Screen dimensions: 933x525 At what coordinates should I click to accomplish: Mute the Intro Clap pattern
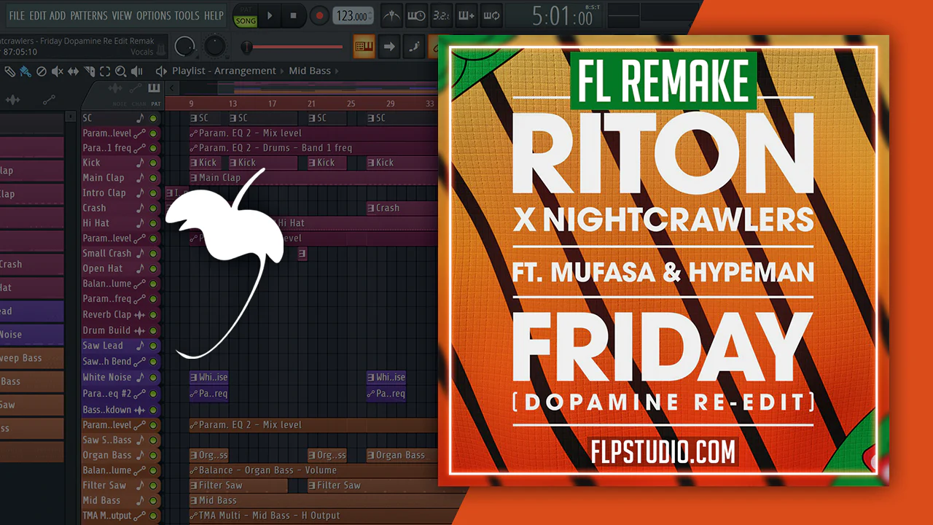pyautogui.click(x=154, y=193)
